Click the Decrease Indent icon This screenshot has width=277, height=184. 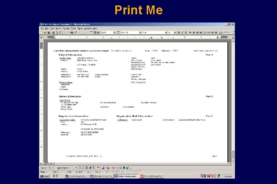(212, 33)
